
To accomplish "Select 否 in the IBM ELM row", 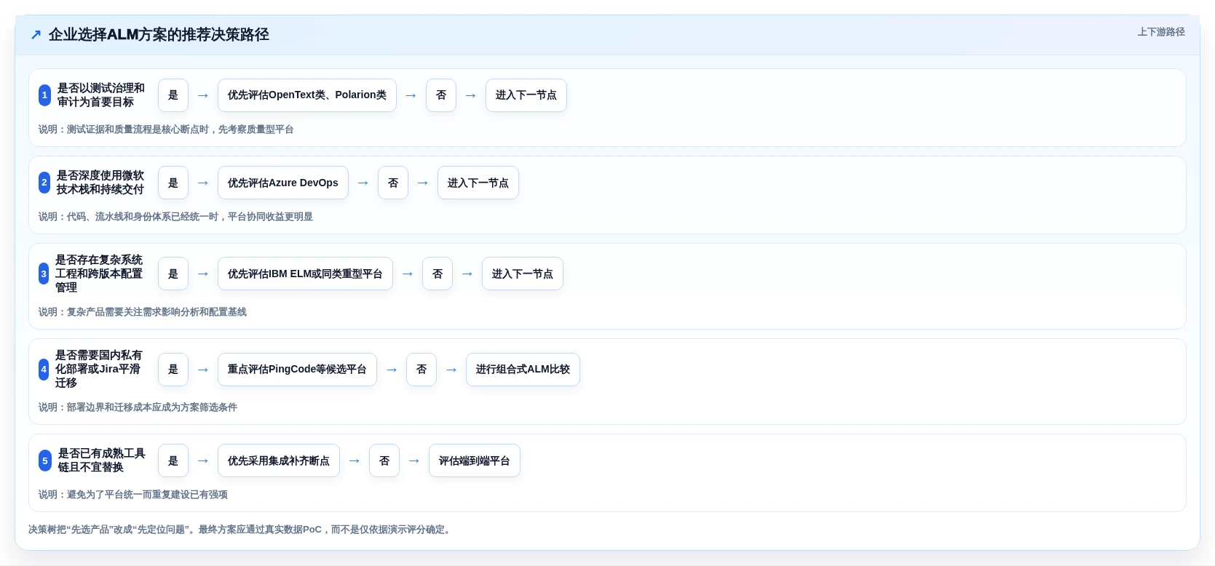I will click(438, 274).
